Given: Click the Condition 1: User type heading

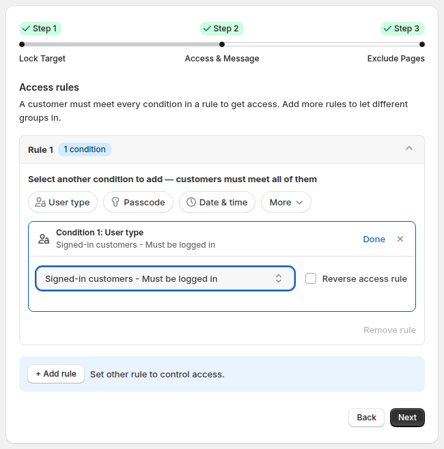Looking at the screenshot, I should pos(100,233).
